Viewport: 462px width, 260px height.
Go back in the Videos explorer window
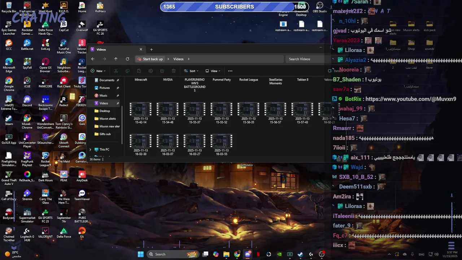(93, 59)
